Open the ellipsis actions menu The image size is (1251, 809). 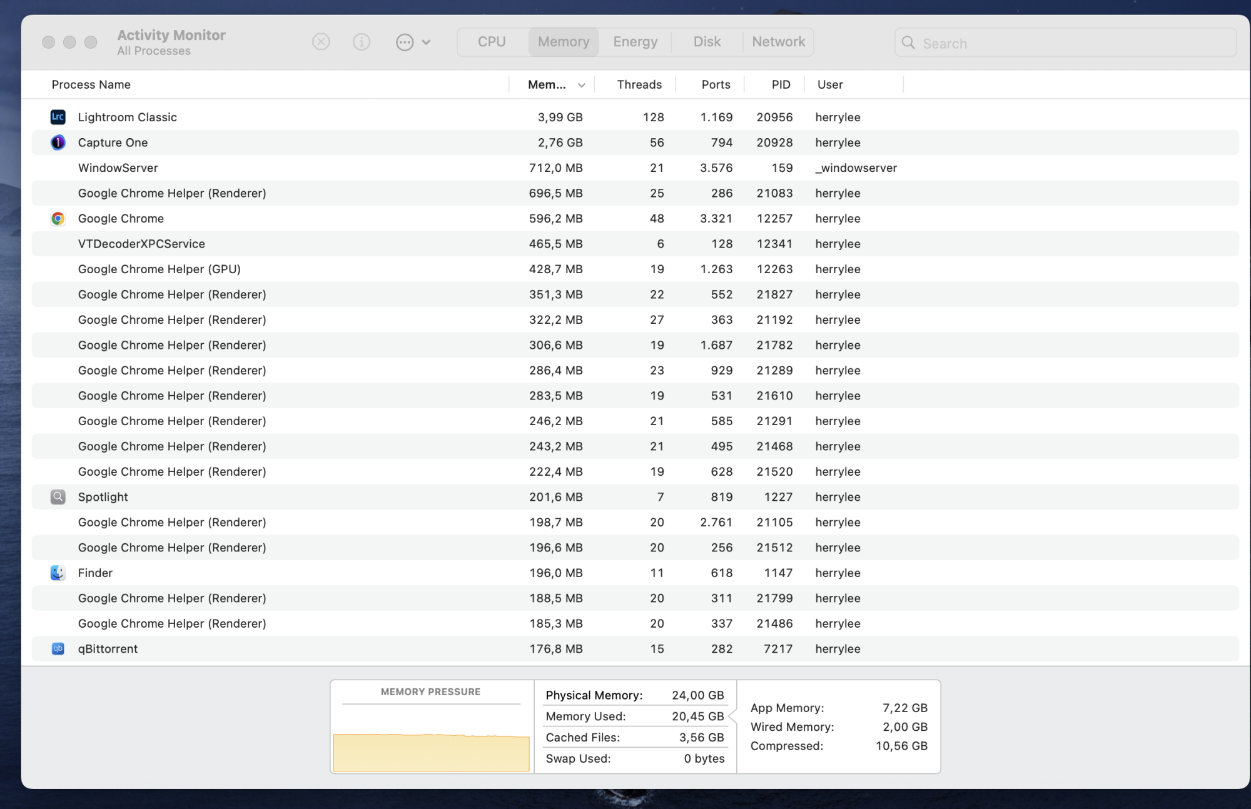click(413, 42)
